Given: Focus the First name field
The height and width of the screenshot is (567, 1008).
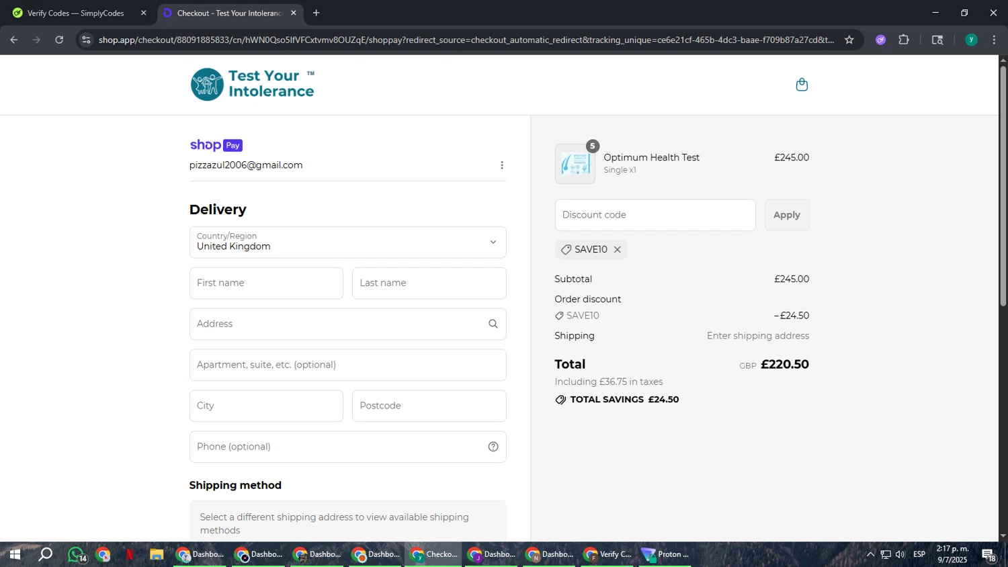Looking at the screenshot, I should click(x=266, y=283).
